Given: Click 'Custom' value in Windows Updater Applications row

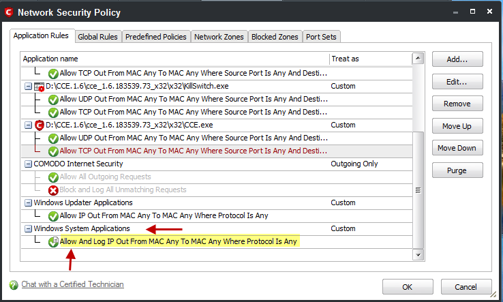Looking at the screenshot, I should click(344, 203).
